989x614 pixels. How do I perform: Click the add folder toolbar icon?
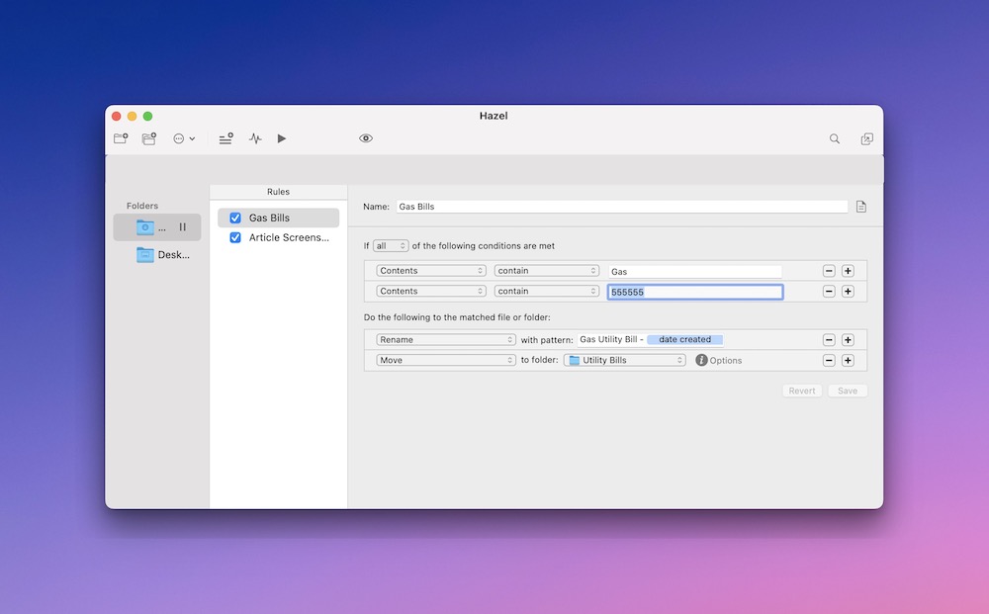121,138
